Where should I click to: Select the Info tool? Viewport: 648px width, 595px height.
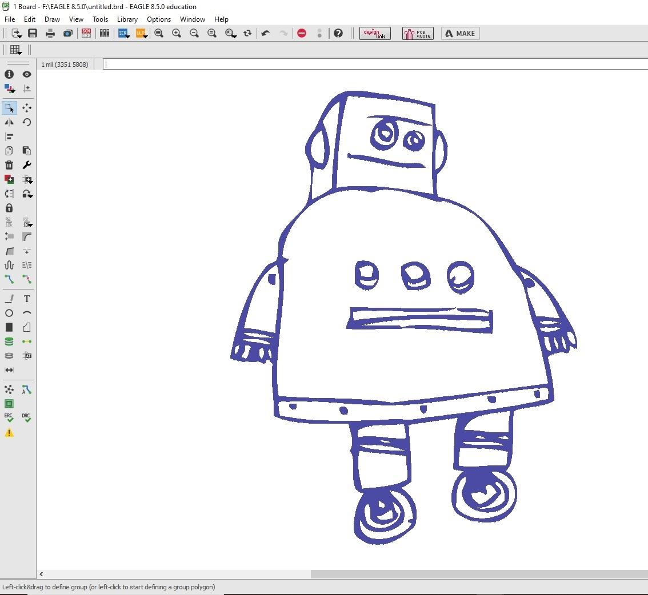click(9, 74)
